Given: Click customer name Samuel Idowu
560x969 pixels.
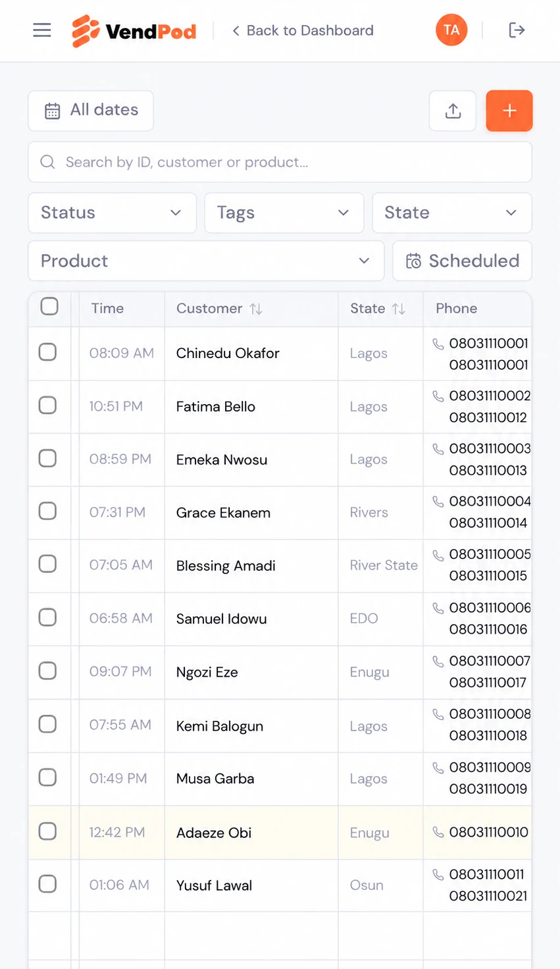Looking at the screenshot, I should pos(222,619).
